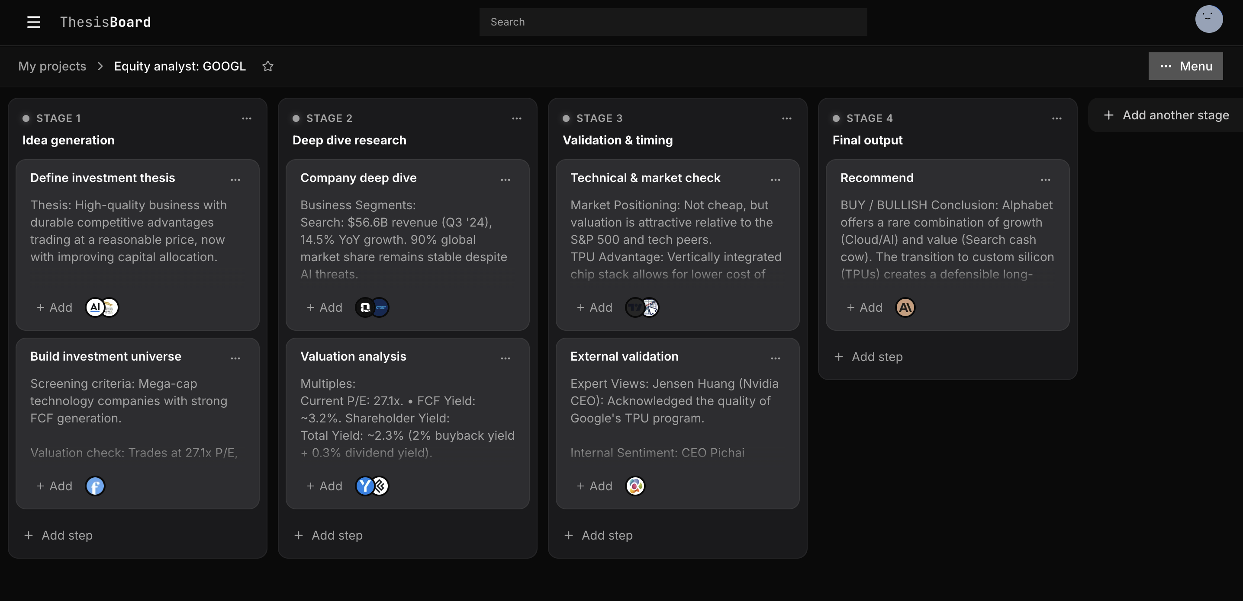
Task: Star the Equity analyst: GOOGL project
Action: 268,67
